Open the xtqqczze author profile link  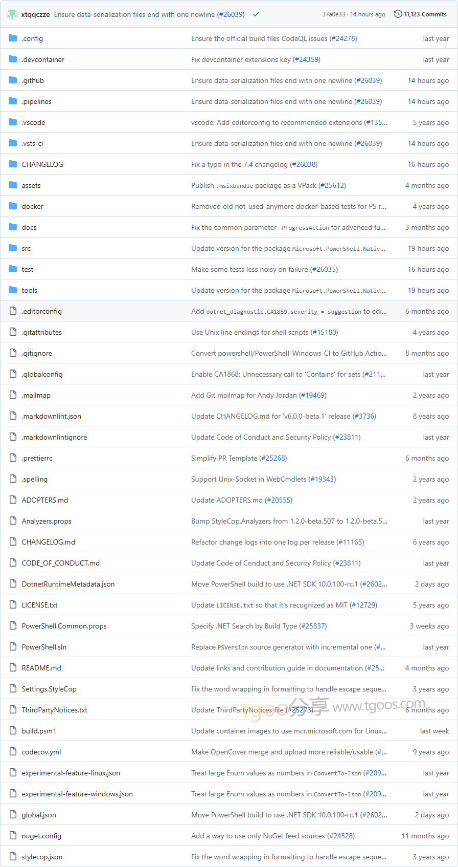point(35,14)
